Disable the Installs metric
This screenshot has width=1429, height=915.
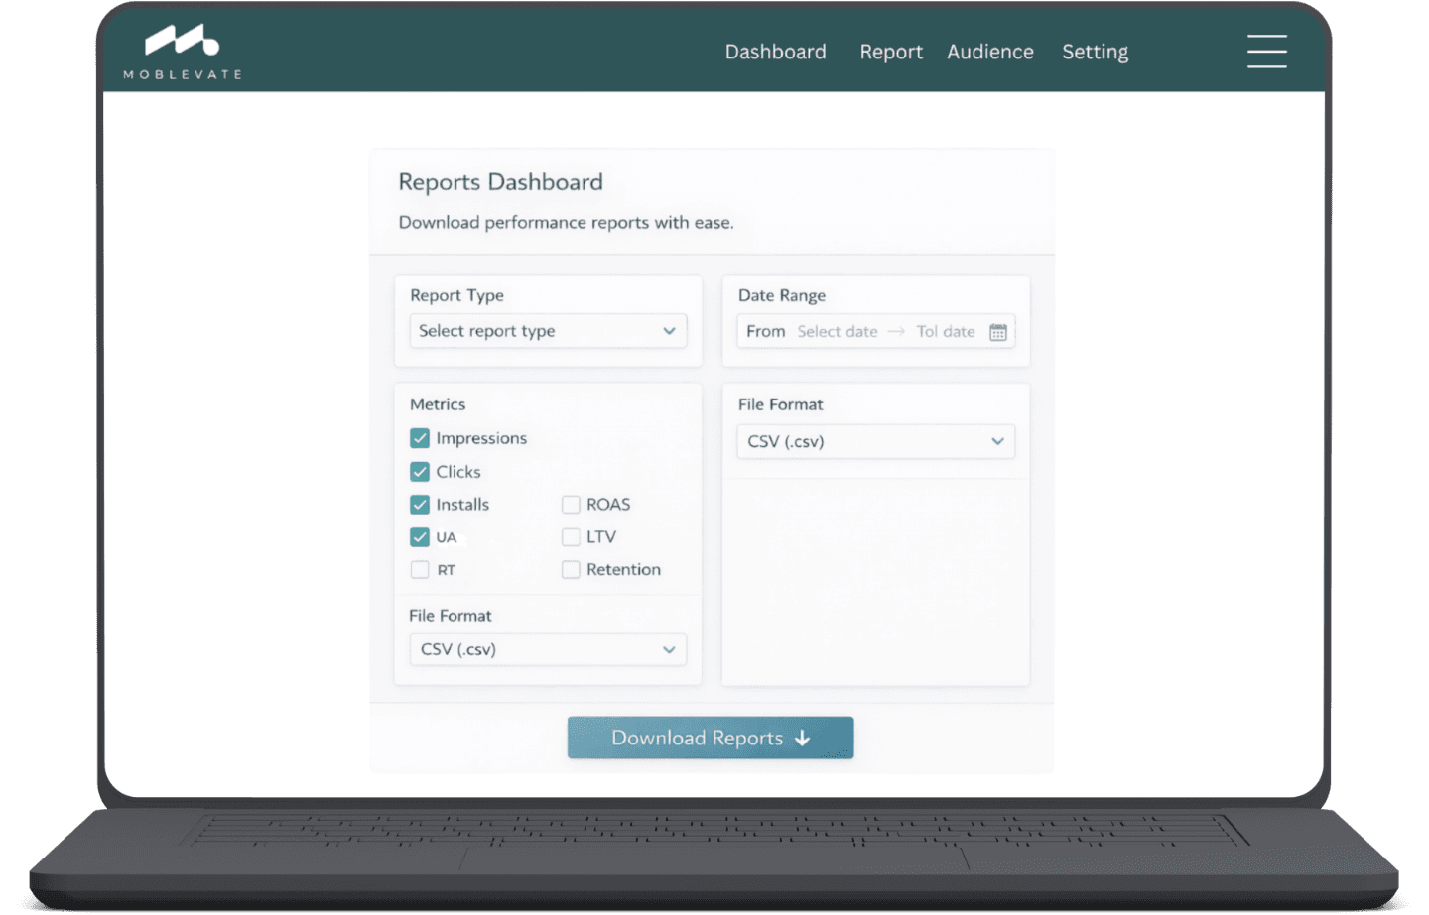click(x=420, y=505)
